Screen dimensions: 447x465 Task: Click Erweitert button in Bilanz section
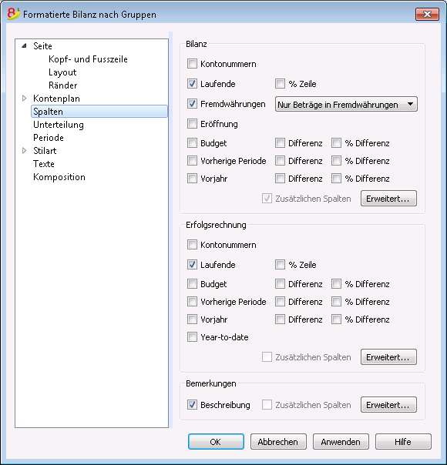(388, 199)
